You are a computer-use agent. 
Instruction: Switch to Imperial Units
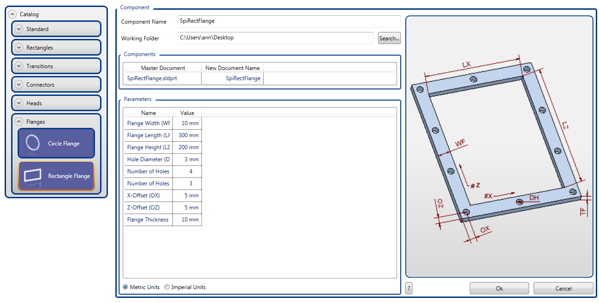coord(167,287)
